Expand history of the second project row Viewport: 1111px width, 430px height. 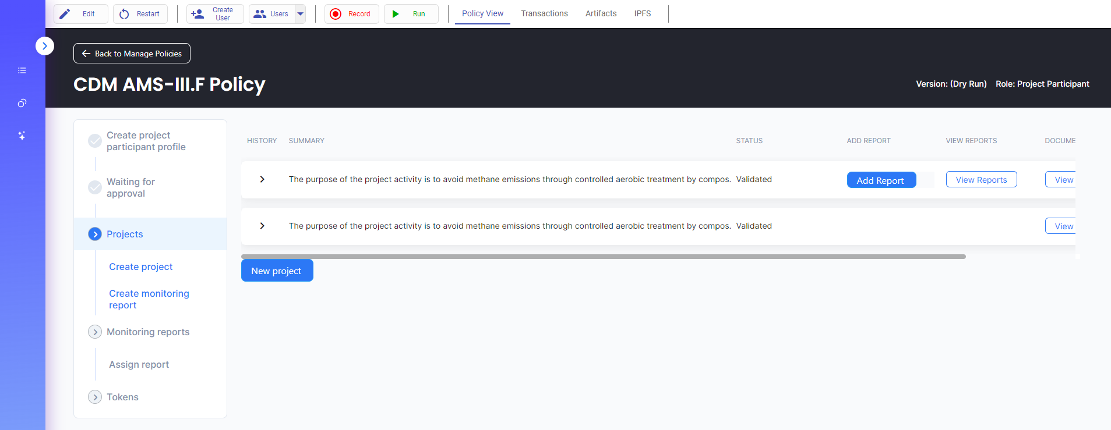coord(262,226)
